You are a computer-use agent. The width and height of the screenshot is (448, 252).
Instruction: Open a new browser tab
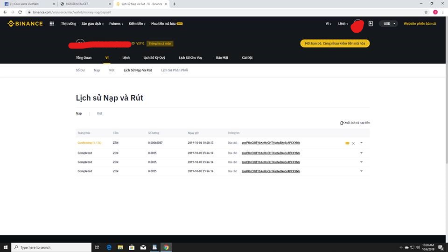pyautogui.click(x=174, y=4)
